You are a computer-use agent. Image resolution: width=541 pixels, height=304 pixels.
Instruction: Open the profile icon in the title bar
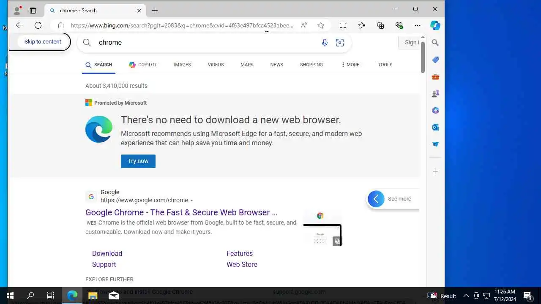(17, 11)
